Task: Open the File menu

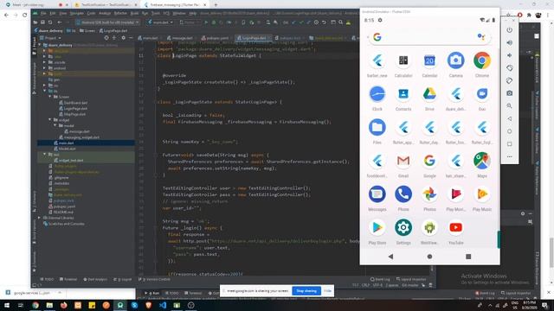Action: coord(43,14)
